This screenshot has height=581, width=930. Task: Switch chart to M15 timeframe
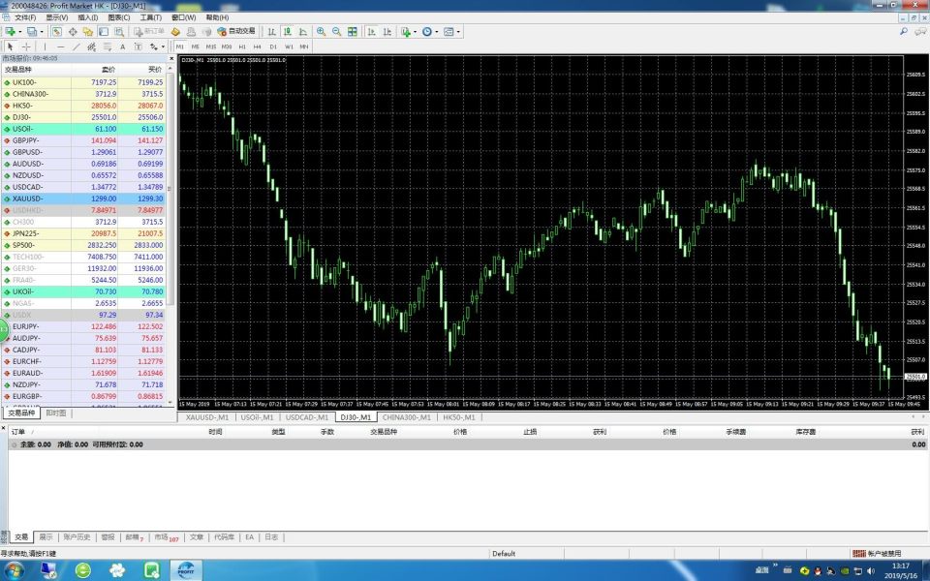coord(211,46)
